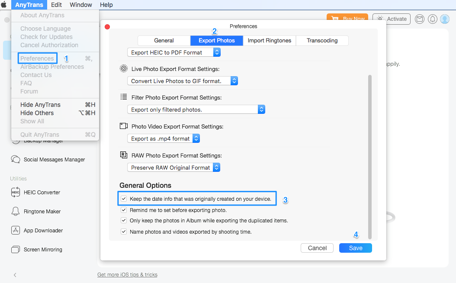Switch to Import Ringtones tab
This screenshot has width=456, height=283.
click(x=269, y=40)
